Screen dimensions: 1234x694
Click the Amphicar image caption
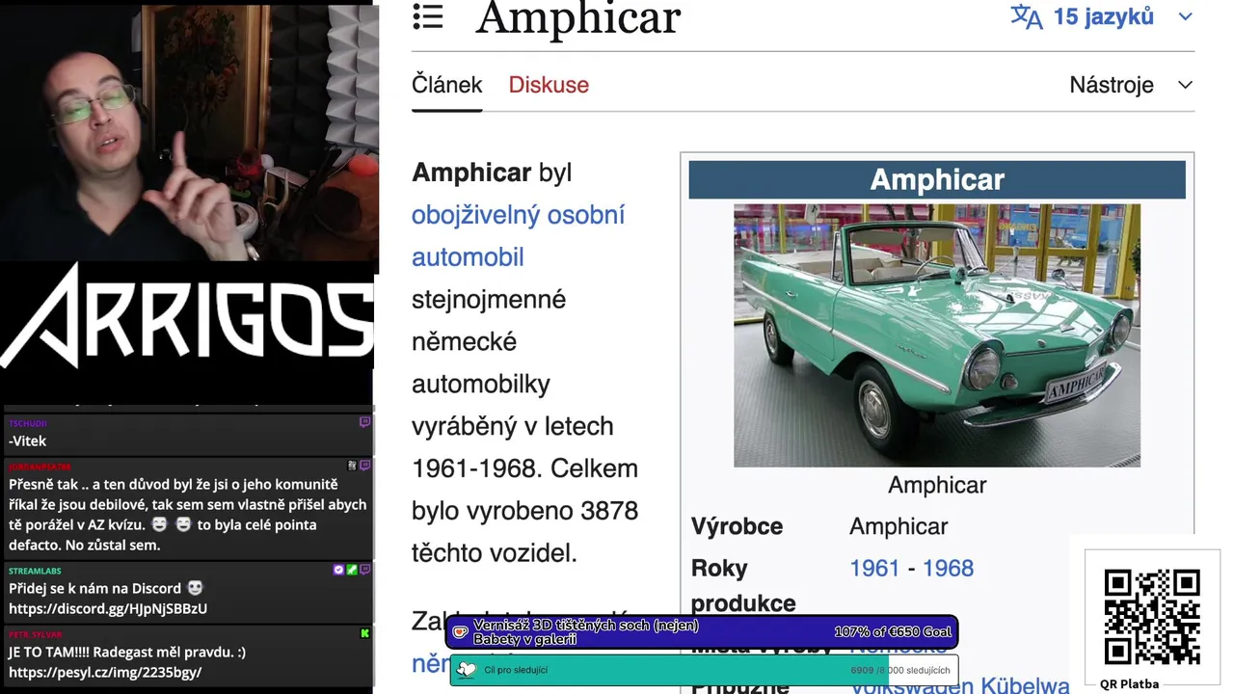click(x=937, y=485)
